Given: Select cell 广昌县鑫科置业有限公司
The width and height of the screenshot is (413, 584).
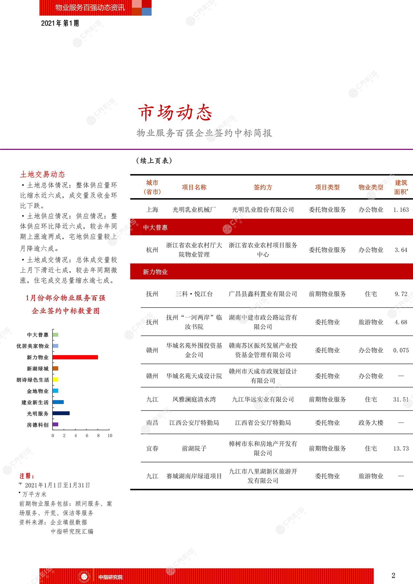Looking at the screenshot, I should (263, 294).
